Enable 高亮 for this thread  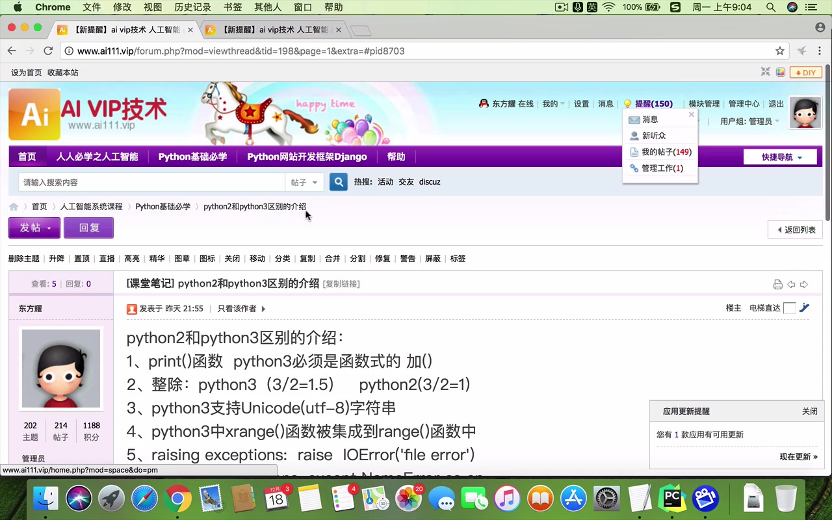[x=131, y=258]
